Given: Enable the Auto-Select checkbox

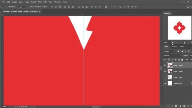Looking at the screenshot, I should (x=6, y=7).
